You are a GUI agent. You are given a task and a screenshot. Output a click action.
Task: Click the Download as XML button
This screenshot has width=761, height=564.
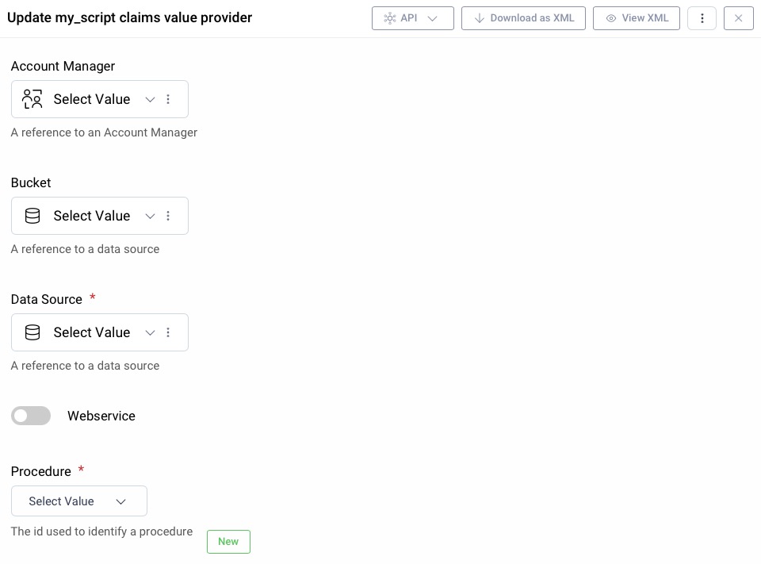(x=523, y=17)
